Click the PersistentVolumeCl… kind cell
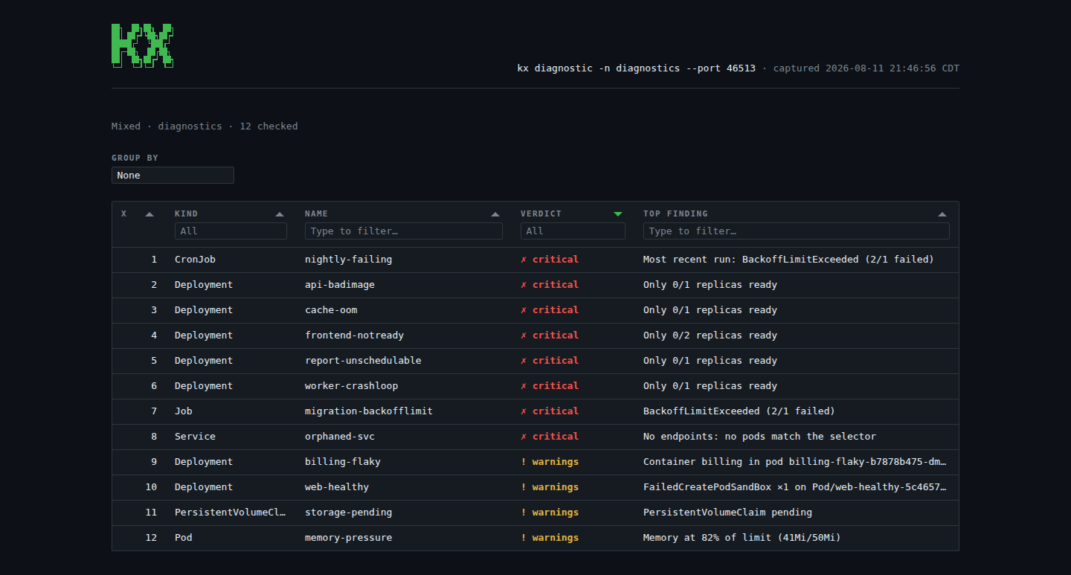Screen dimensions: 1071x575 pyautogui.click(x=231, y=513)
